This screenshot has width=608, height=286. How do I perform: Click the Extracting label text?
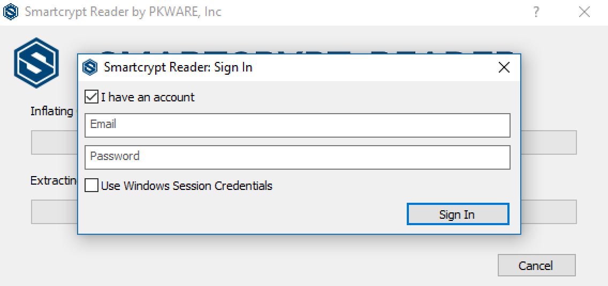tap(54, 180)
